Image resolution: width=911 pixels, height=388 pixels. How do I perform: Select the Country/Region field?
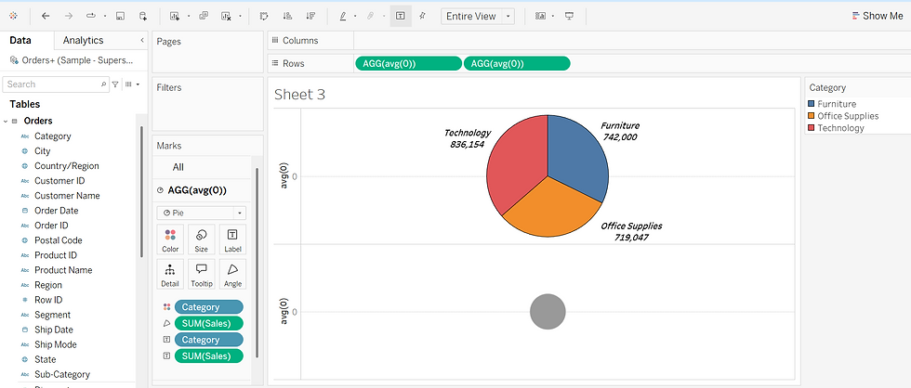[x=66, y=166]
